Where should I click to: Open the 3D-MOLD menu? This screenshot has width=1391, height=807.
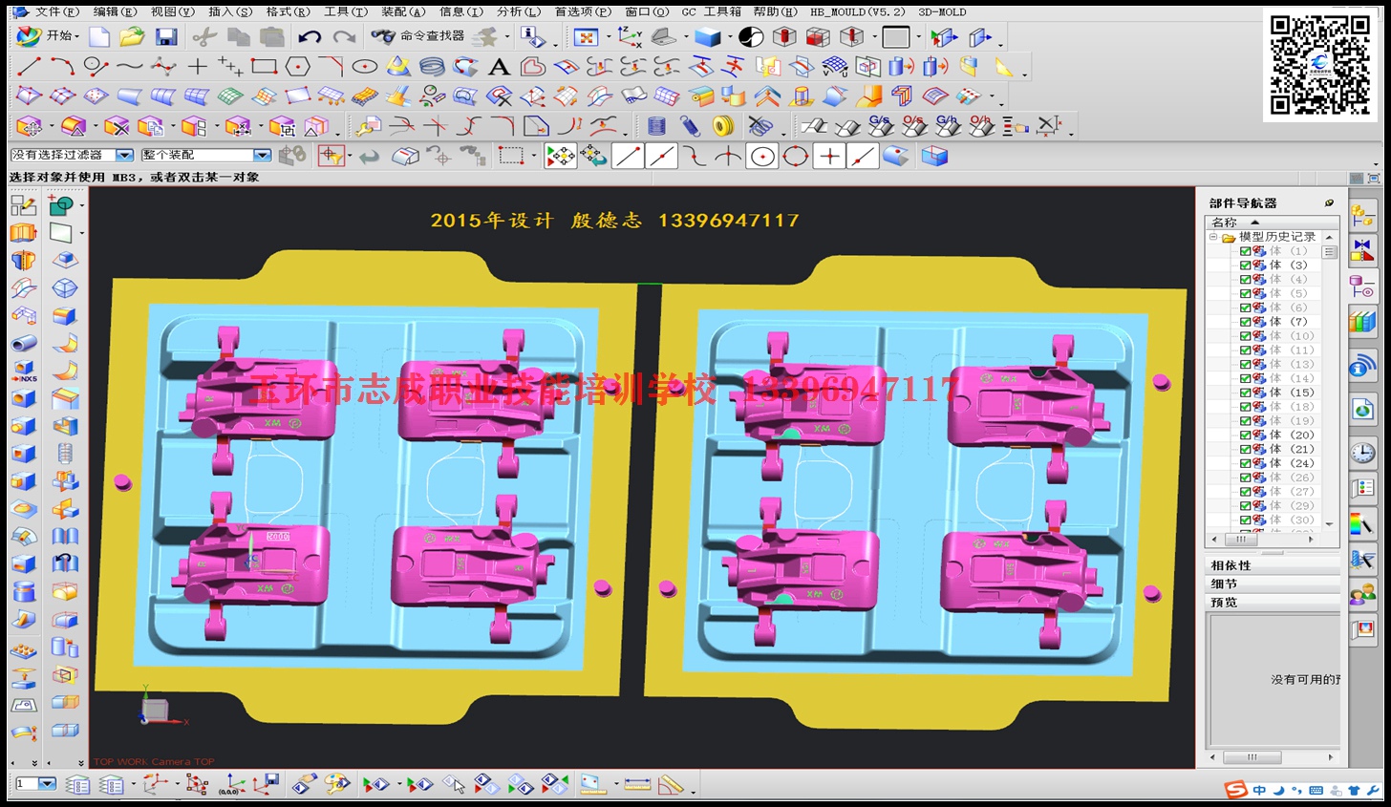point(943,11)
